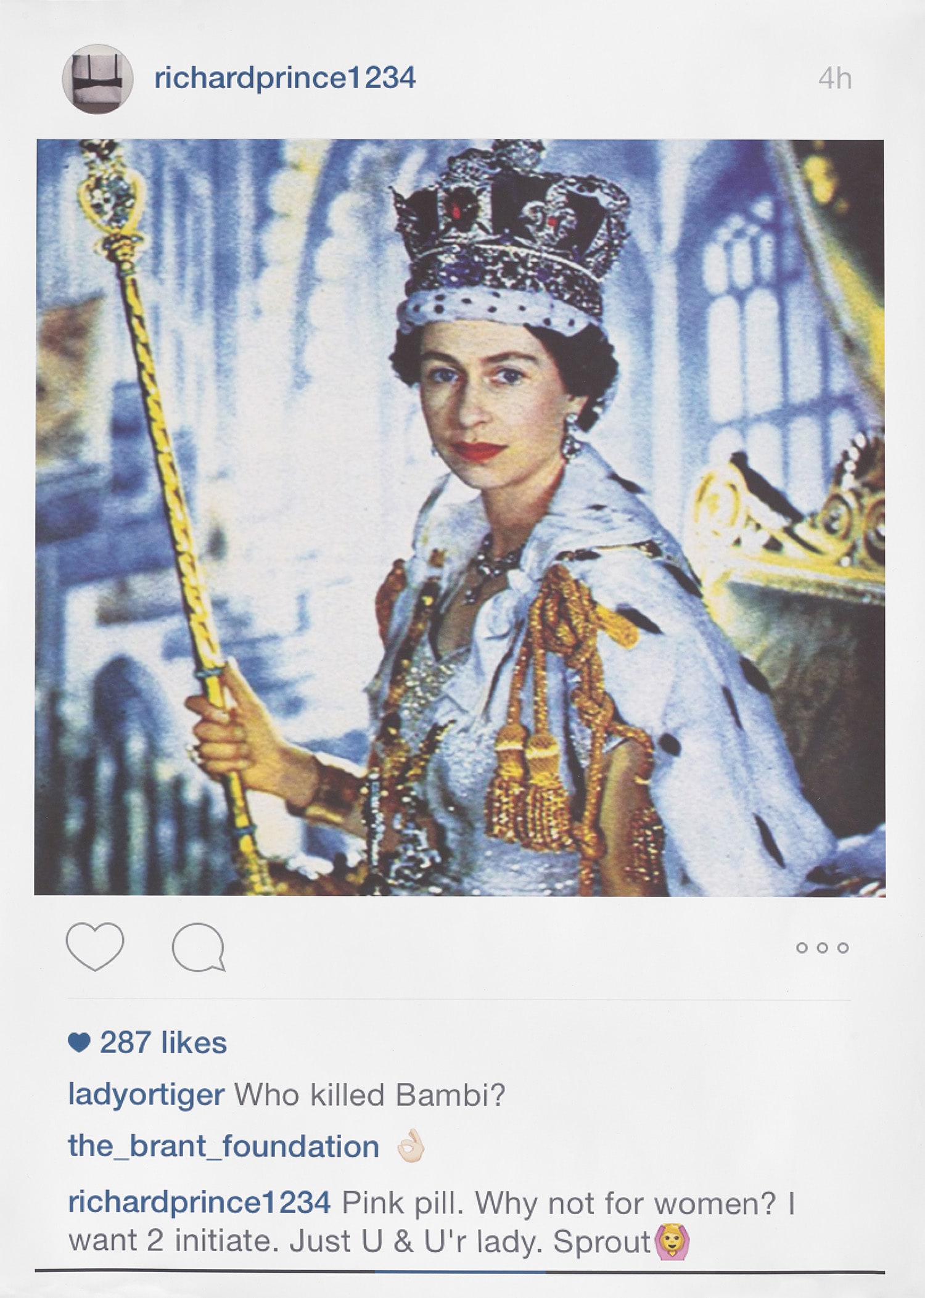Like the post with the heart outline icon
Viewport: 925px width, 1298px height.
click(x=95, y=947)
